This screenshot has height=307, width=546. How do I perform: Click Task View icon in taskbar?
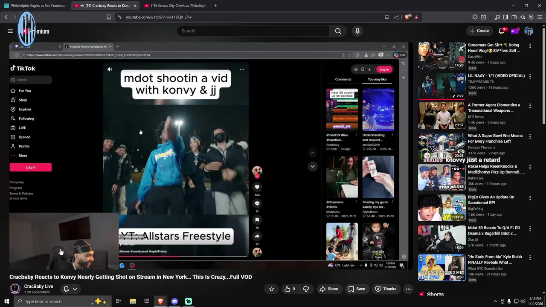click(118, 301)
